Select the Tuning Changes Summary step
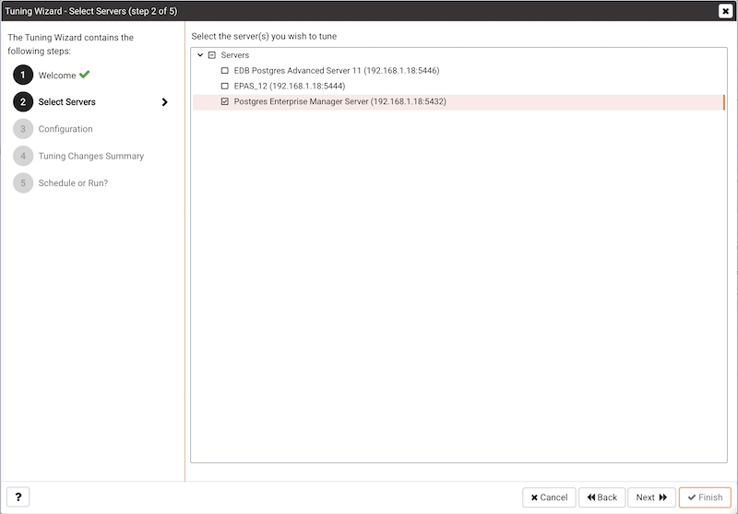The height and width of the screenshot is (514, 738). point(90,156)
